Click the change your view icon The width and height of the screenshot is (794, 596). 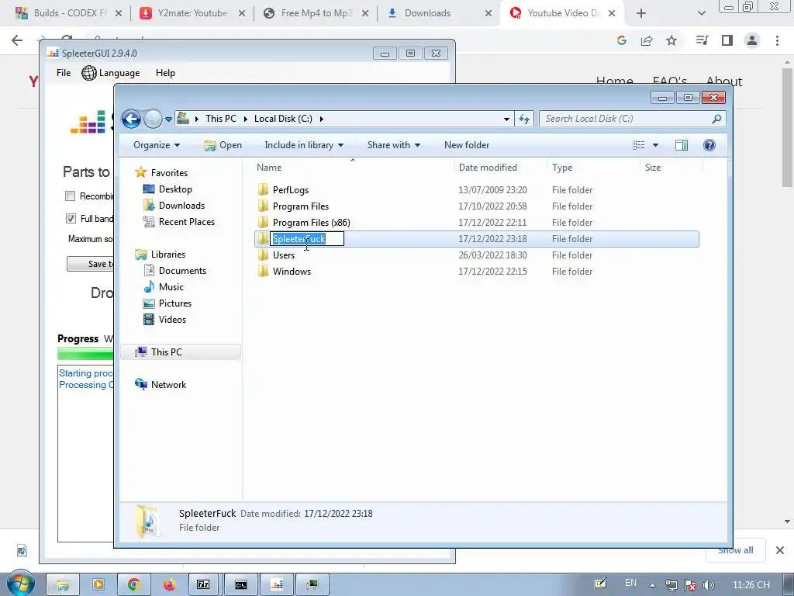639,145
